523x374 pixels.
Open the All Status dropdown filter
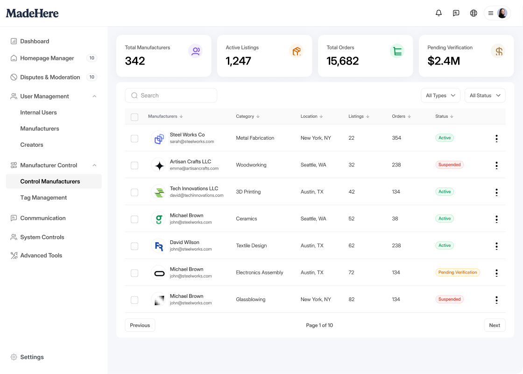485,95
